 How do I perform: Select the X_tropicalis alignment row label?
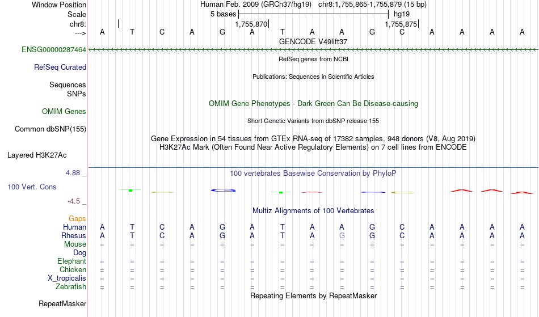coord(67,278)
